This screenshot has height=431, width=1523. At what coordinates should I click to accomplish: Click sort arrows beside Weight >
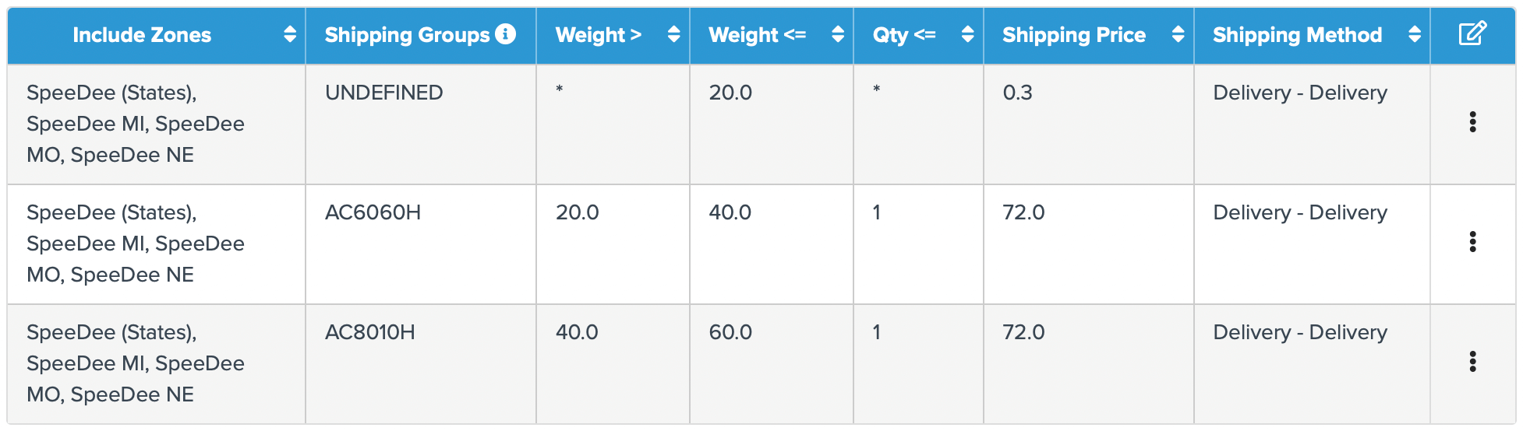click(x=673, y=34)
